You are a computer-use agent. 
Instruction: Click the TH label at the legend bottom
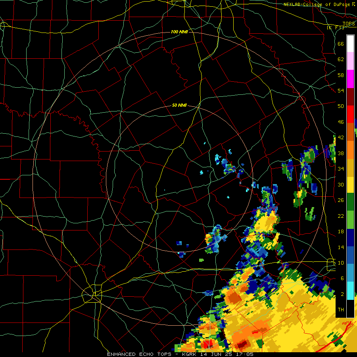[x=341, y=310]
